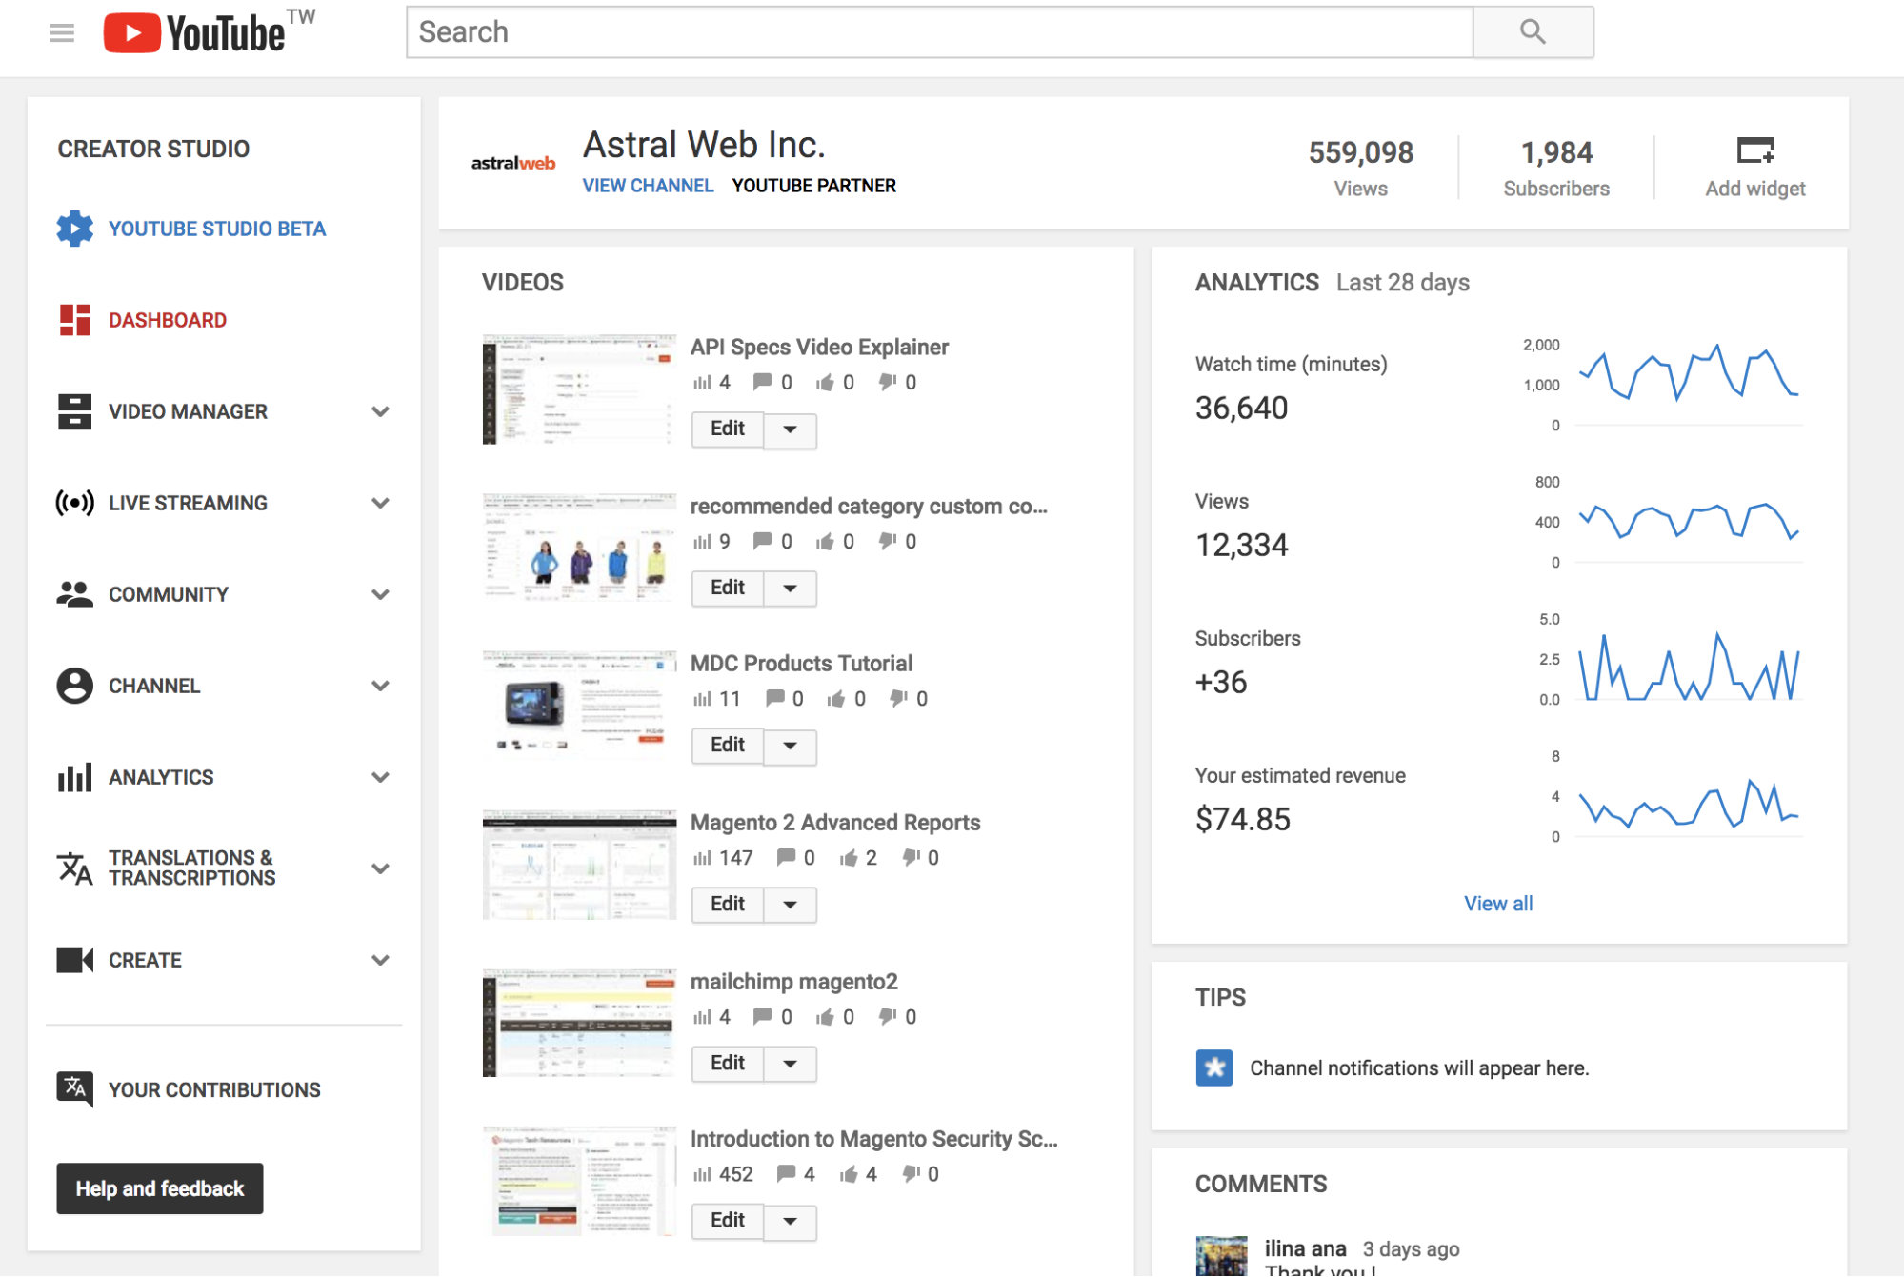
Task: Open Video Manager menu item
Action: (188, 411)
